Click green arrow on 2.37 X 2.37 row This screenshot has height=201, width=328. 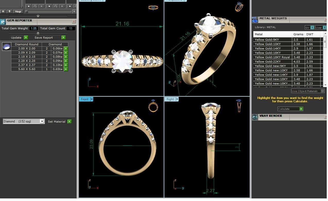[x=66, y=65]
